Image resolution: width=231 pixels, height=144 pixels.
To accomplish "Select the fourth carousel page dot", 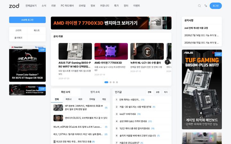I will 117,82.
